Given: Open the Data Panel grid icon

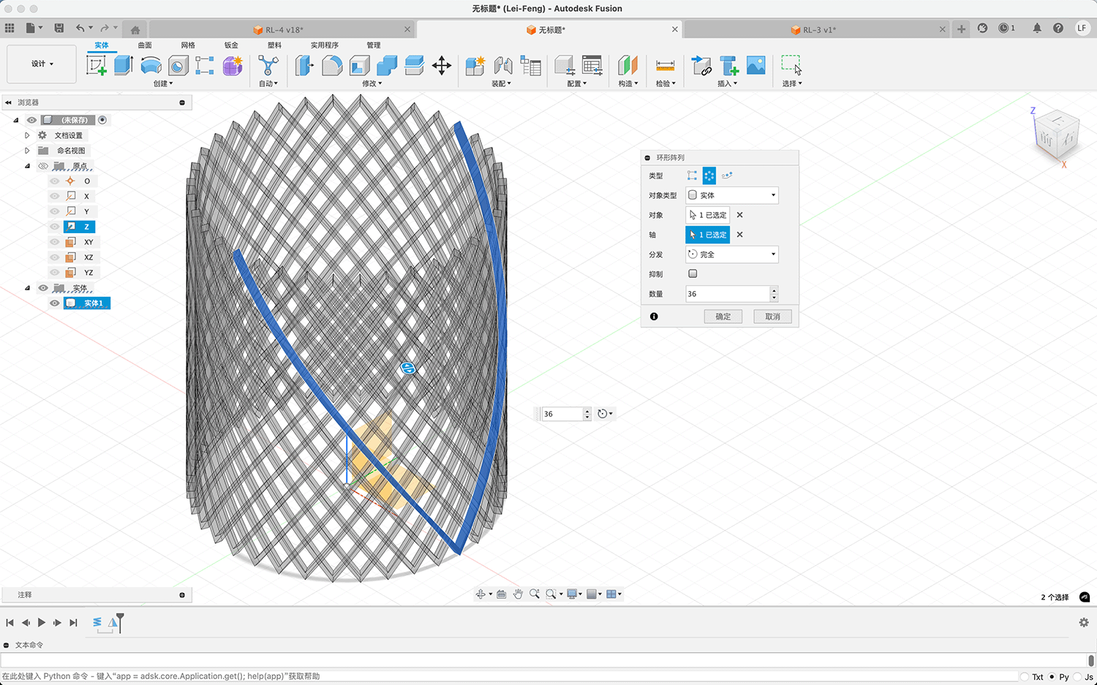Looking at the screenshot, I should point(10,28).
